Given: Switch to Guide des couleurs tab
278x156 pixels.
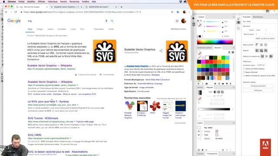Looking at the screenshot, I should point(205,48).
